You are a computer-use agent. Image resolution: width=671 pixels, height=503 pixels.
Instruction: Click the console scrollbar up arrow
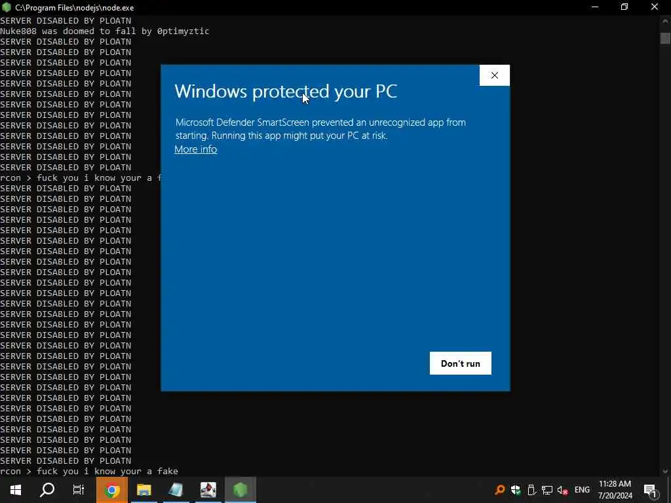(665, 20)
